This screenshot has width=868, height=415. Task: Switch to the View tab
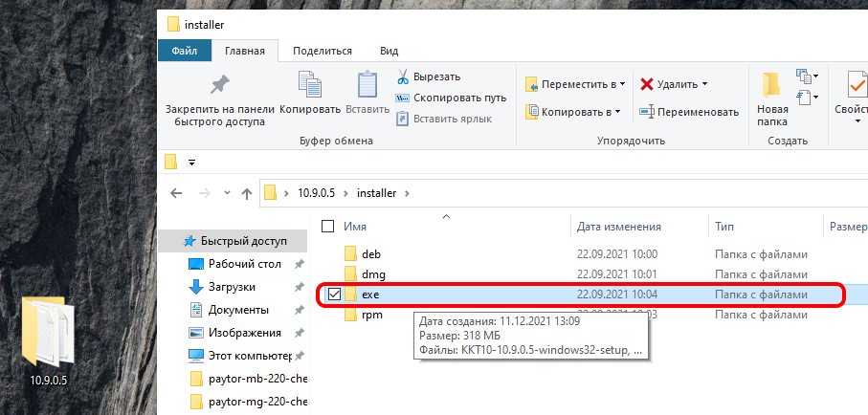point(389,52)
